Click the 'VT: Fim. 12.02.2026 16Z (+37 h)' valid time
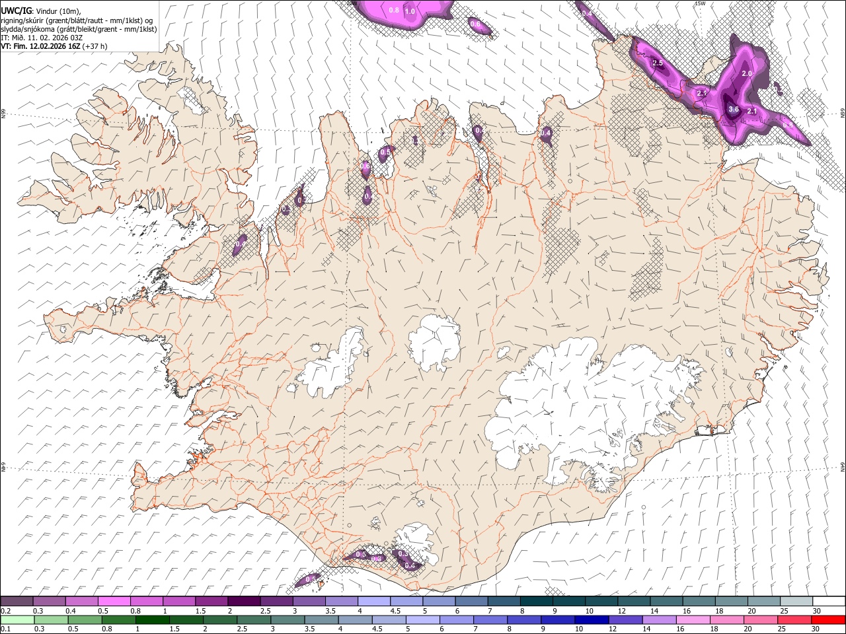Viewport: 846px width, 634px height. [x=54, y=46]
